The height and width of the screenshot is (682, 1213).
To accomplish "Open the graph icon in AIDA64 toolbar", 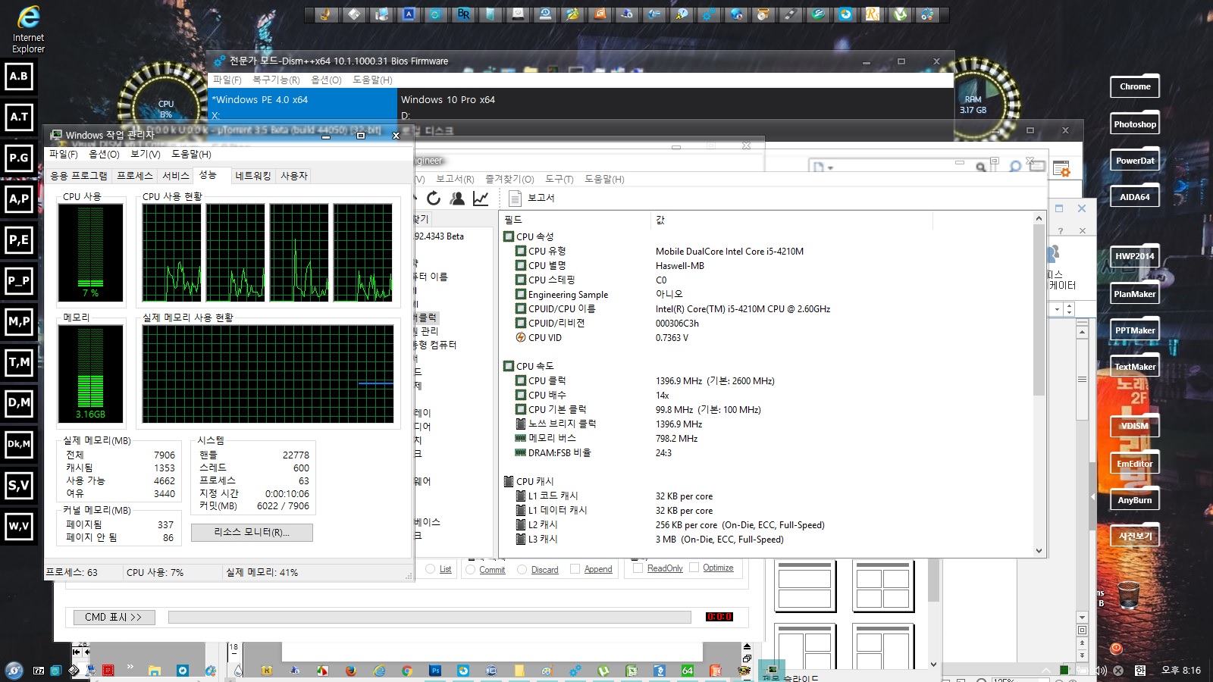I will [481, 198].
